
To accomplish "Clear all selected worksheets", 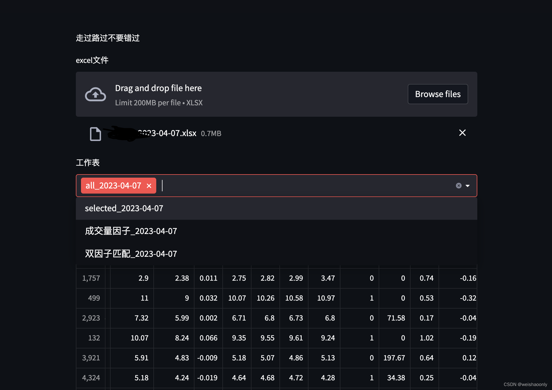I will point(458,186).
